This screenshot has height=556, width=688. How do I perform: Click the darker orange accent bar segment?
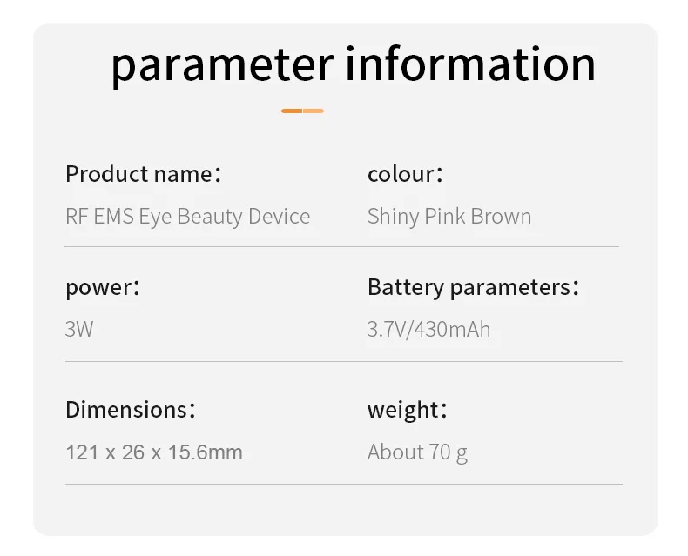(292, 111)
